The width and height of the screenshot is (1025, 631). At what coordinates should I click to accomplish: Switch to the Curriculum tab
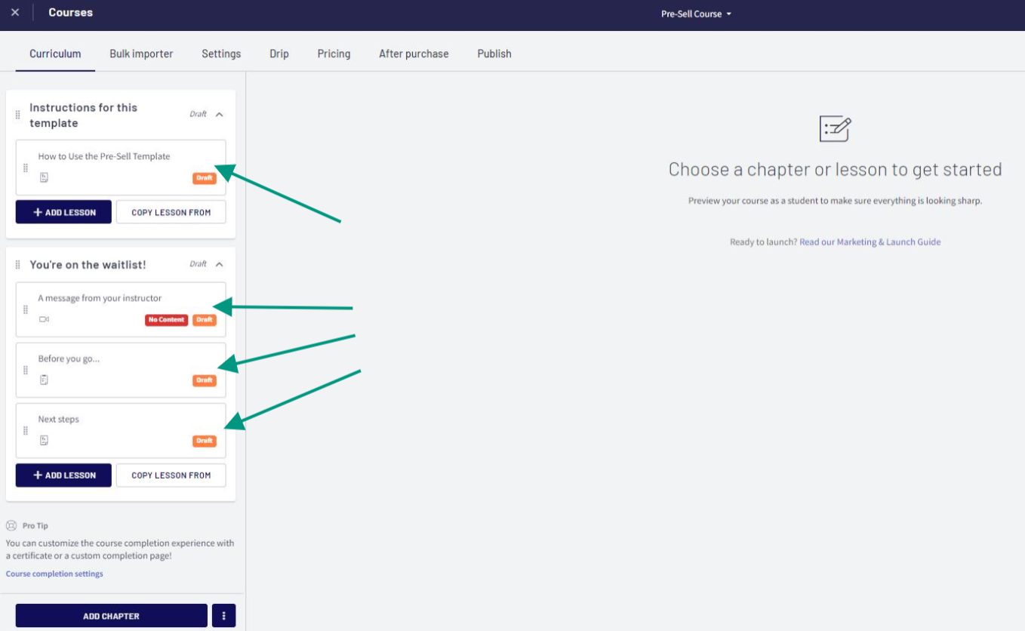pyautogui.click(x=55, y=54)
